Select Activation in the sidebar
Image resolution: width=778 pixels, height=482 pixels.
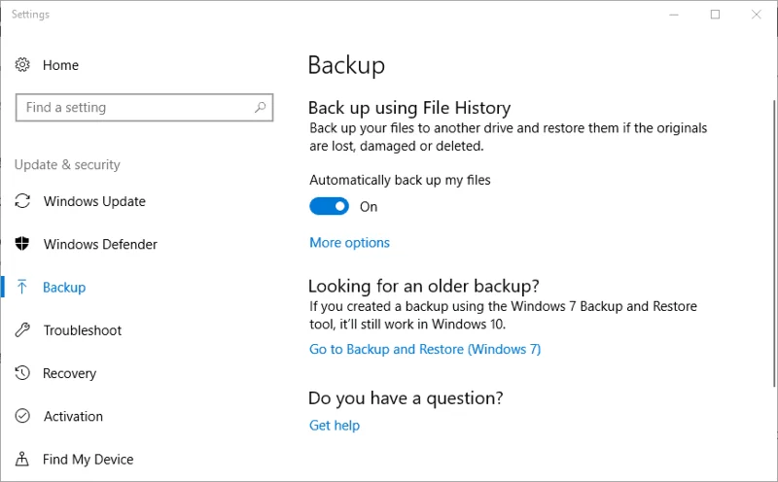tap(74, 416)
